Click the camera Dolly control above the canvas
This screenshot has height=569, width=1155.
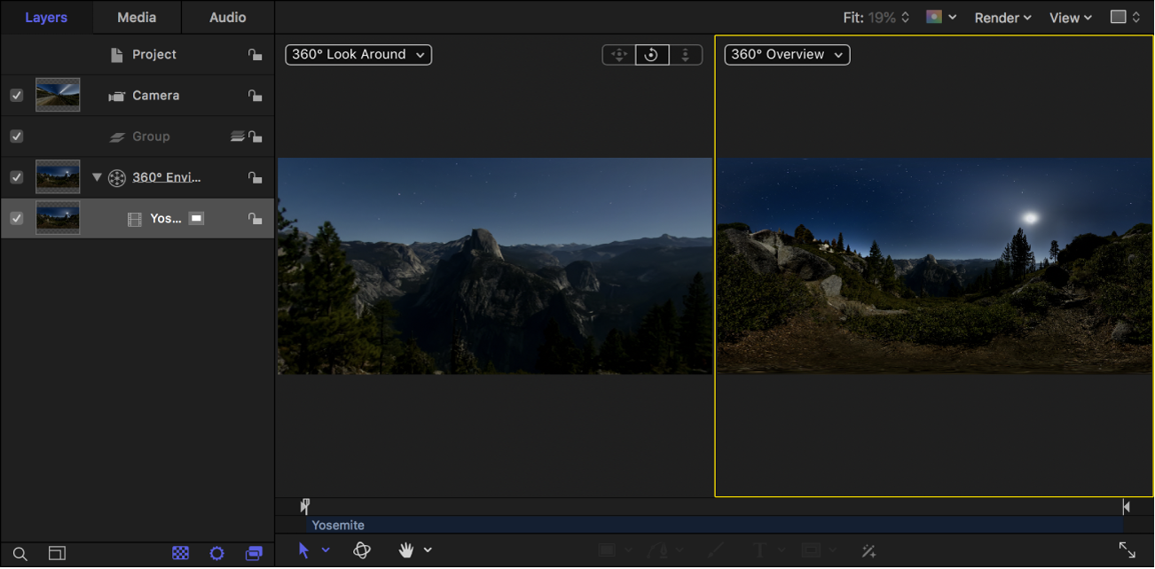[686, 55]
